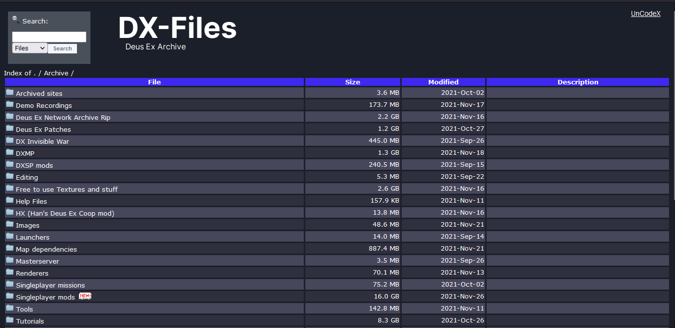
Task: Click the folder icon beside Tools
Action: coord(10,308)
